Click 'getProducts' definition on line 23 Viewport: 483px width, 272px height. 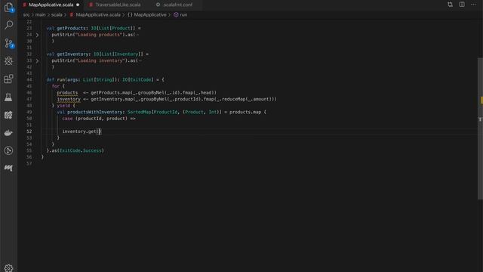coord(70,28)
